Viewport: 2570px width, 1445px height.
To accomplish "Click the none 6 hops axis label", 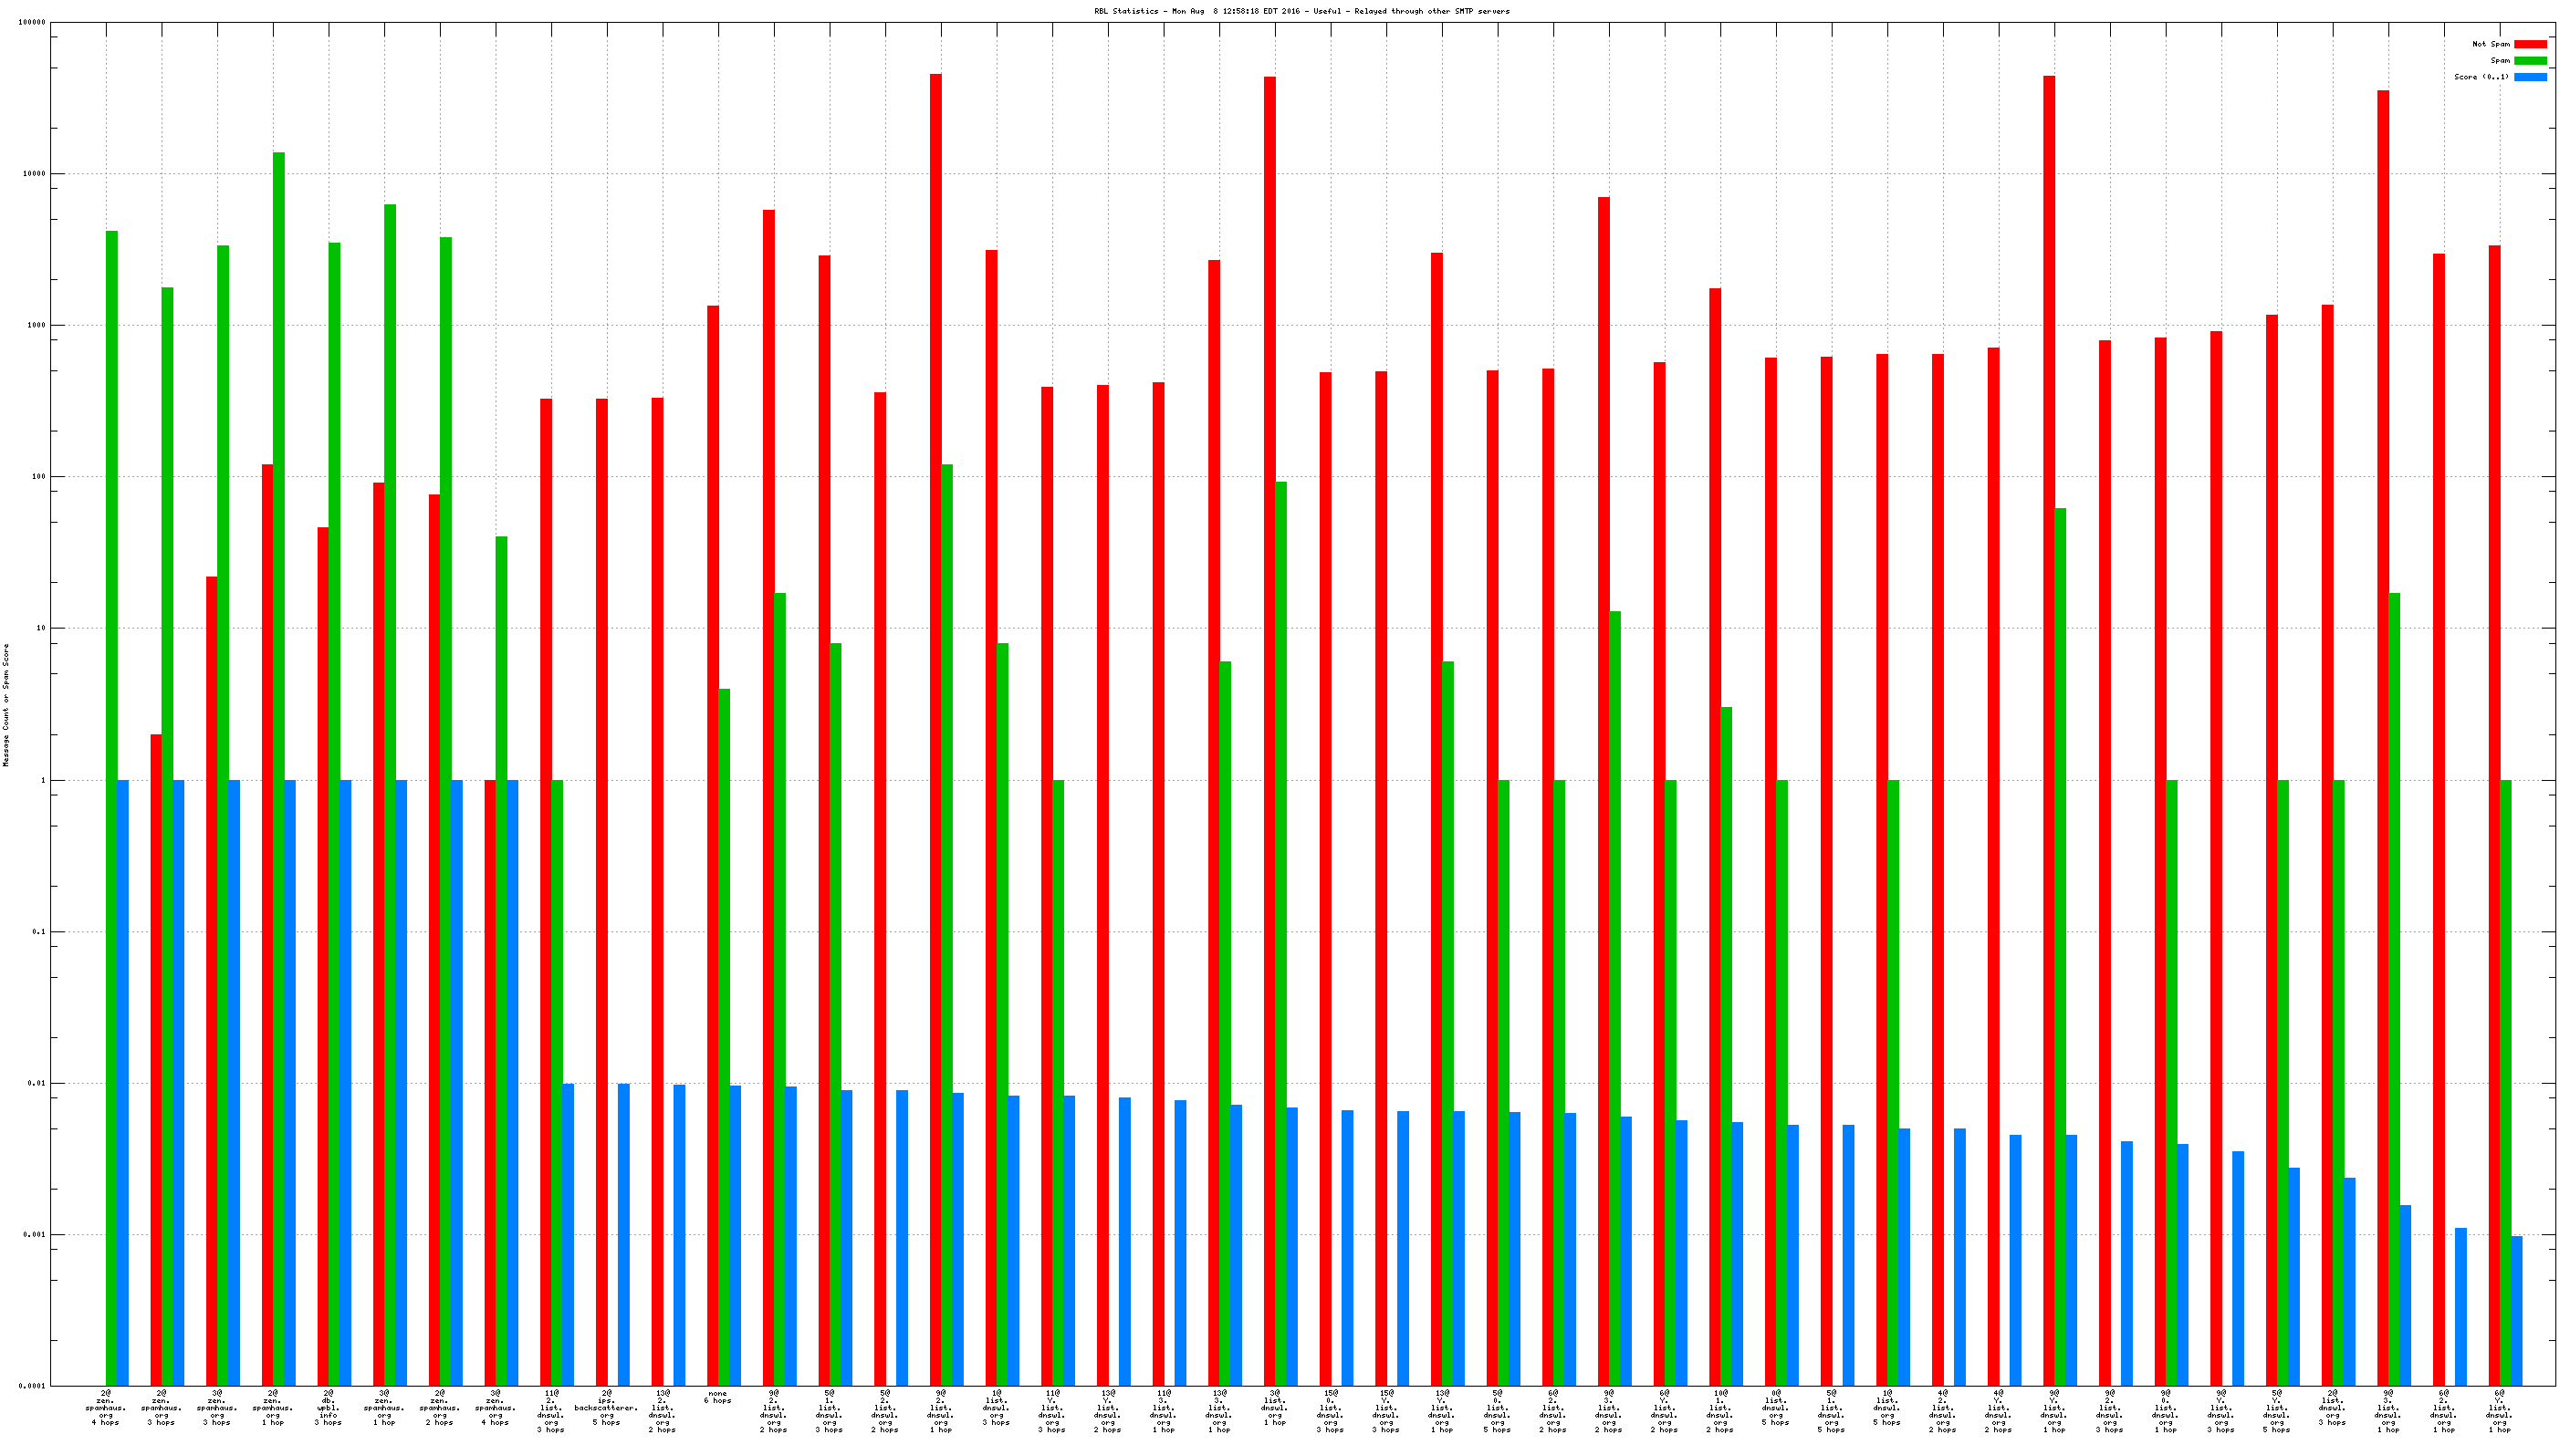I will click(x=717, y=1398).
